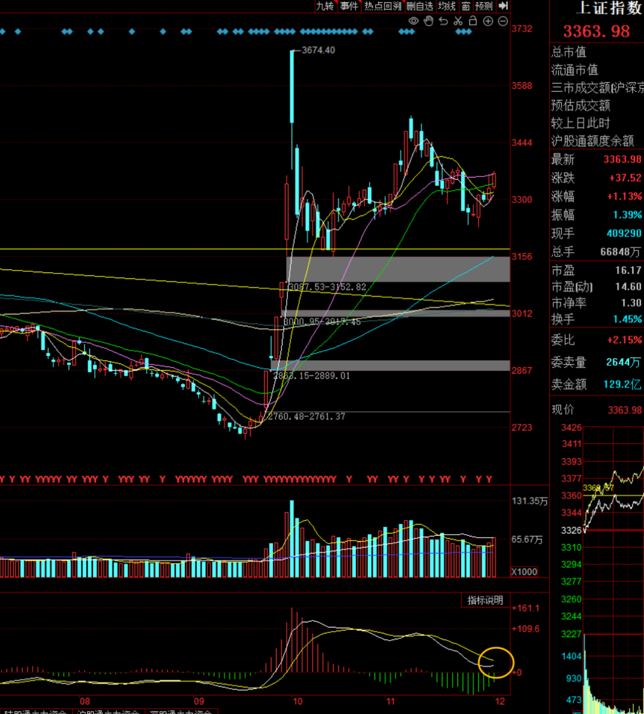The image size is (644, 714).
Task: Open 指标说明 indicator description
Action: (x=485, y=600)
